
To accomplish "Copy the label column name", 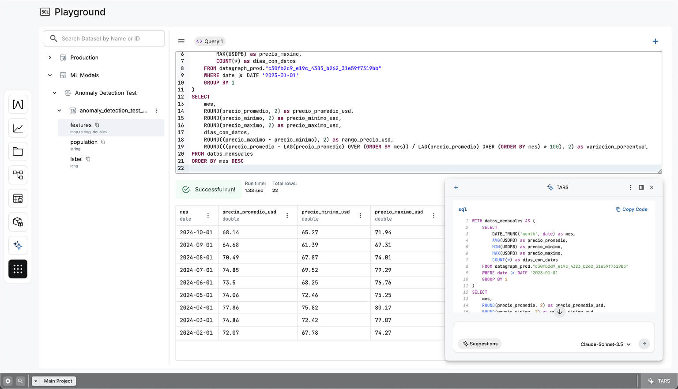I will (x=88, y=159).
